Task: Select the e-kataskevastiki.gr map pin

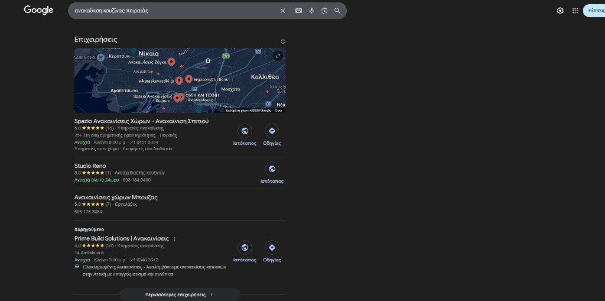Action: (179, 80)
